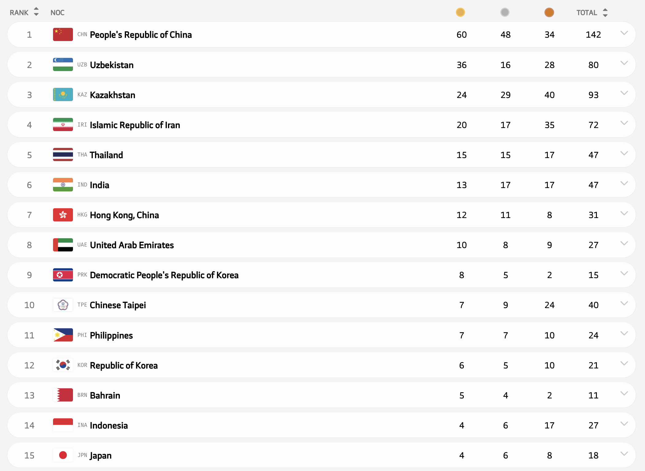This screenshot has width=645, height=471.
Task: Click the Philippines flag icon
Action: [x=63, y=335]
